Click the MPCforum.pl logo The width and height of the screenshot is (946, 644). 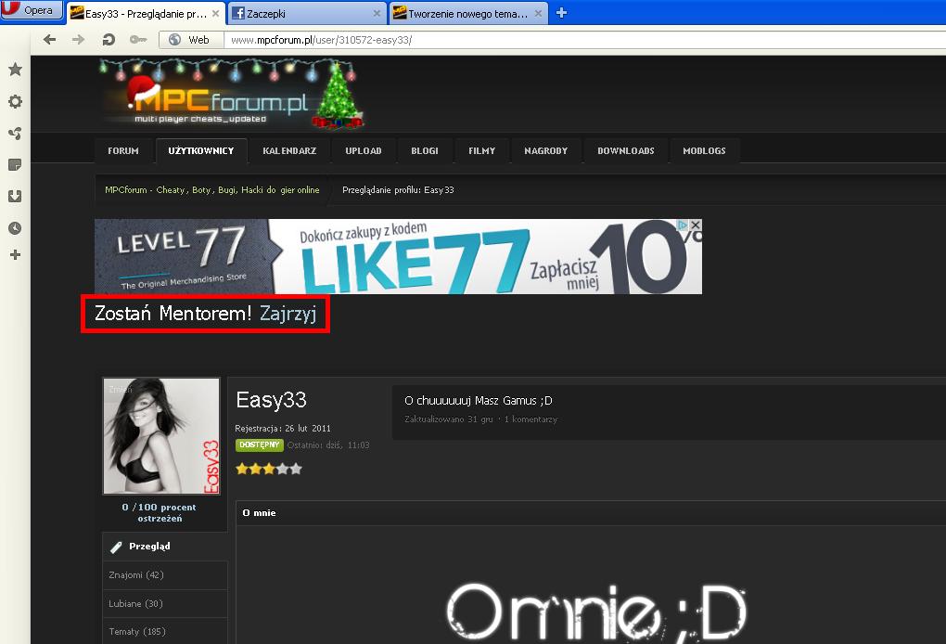click(232, 94)
